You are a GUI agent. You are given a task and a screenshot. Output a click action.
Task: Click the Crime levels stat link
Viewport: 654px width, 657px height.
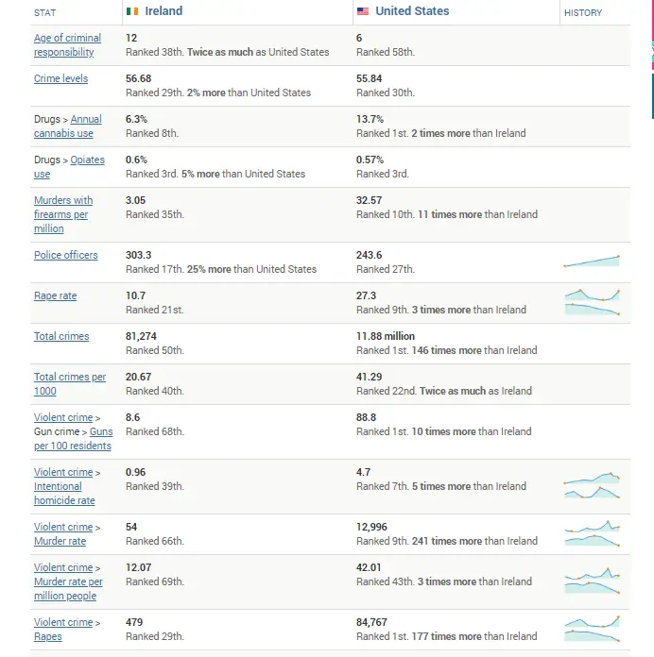[60, 79]
